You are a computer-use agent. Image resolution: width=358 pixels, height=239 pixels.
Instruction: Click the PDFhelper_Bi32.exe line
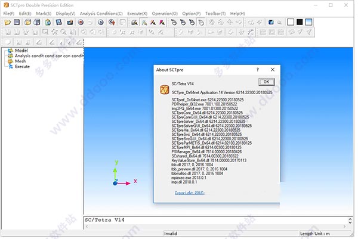[x=204, y=104]
